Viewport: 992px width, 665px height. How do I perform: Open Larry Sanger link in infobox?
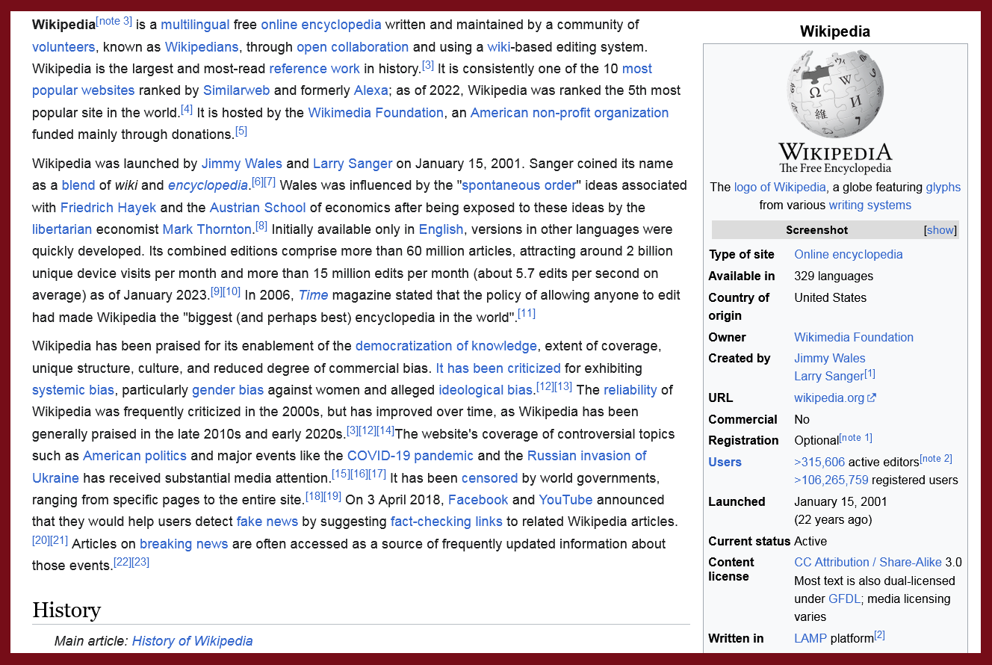pyautogui.click(x=828, y=377)
